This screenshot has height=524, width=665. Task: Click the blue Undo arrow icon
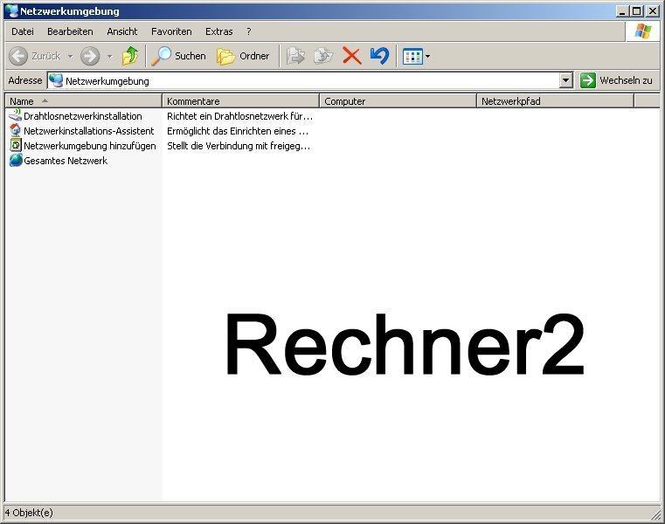pyautogui.click(x=379, y=56)
